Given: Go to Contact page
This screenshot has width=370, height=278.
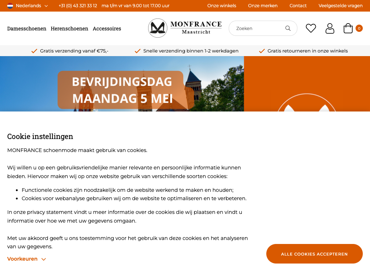Looking at the screenshot, I should [x=298, y=6].
